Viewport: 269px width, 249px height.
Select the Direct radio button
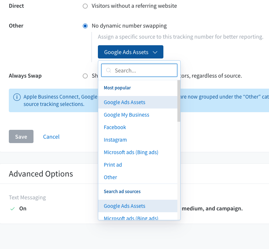(85, 6)
